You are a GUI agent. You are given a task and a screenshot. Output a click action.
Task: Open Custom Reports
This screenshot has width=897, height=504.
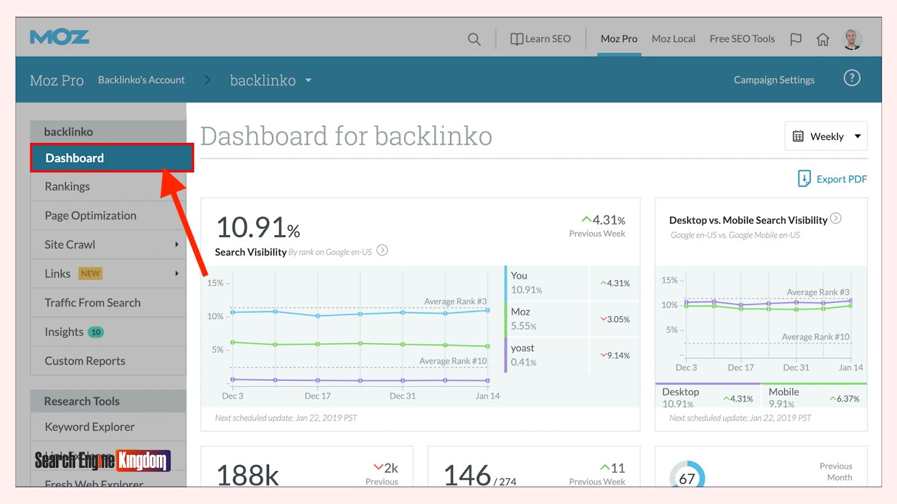tap(108, 361)
